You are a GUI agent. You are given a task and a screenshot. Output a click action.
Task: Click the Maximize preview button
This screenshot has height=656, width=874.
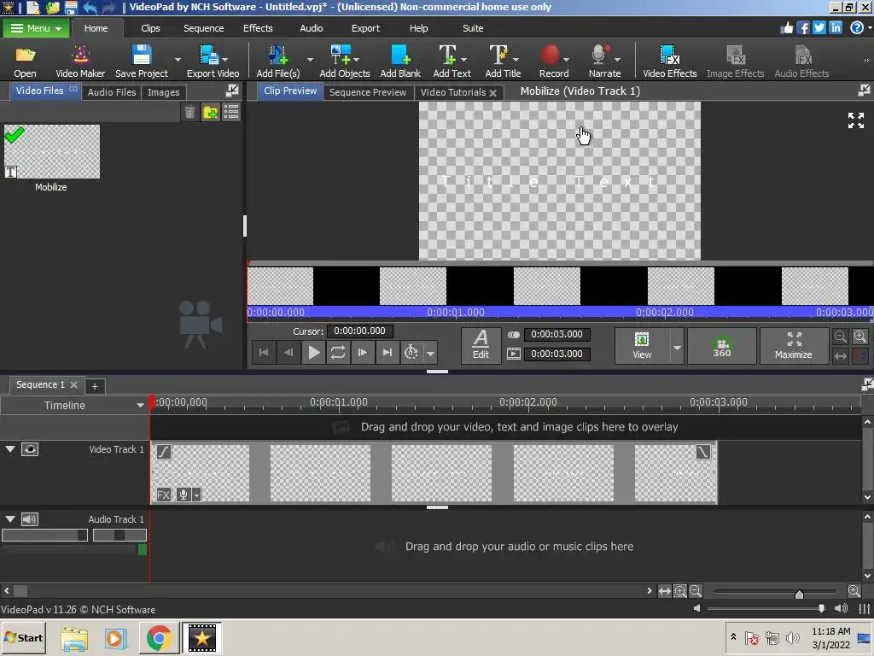[x=793, y=346]
